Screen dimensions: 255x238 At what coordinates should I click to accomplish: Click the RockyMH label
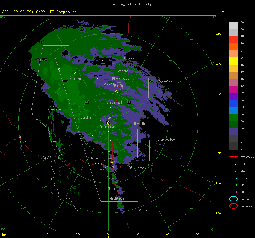[x=75, y=79]
